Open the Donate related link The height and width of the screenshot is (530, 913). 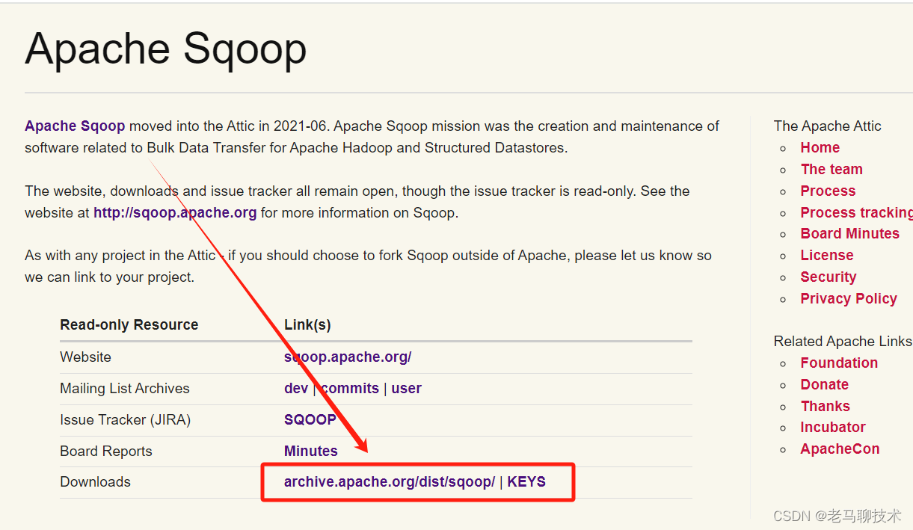coord(825,384)
